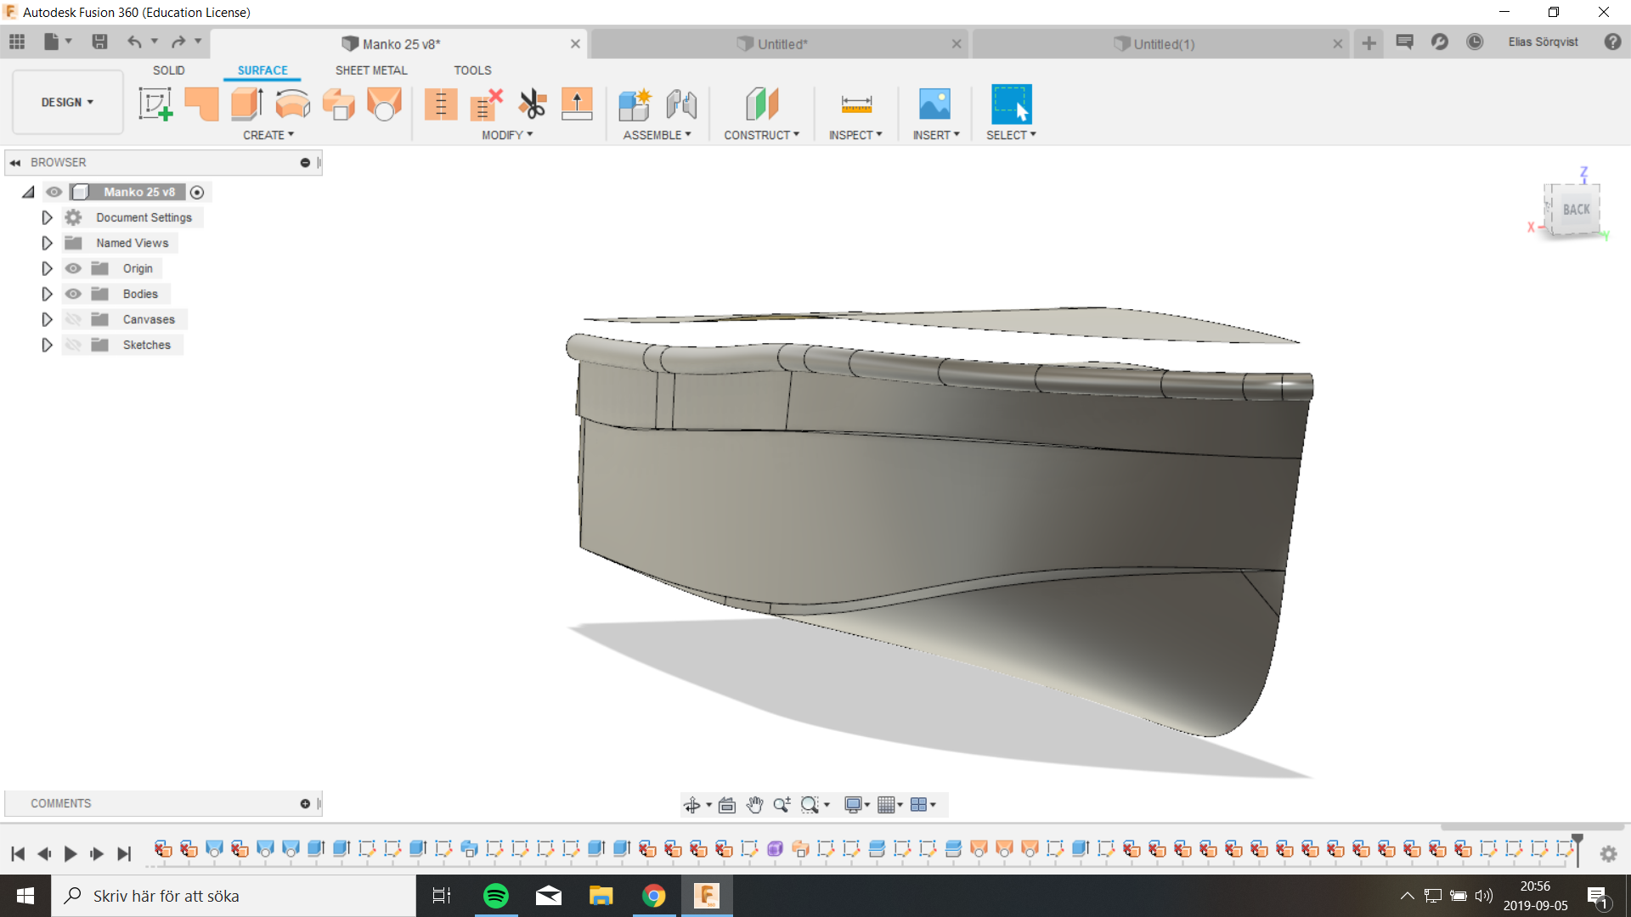Viewport: 1631px width, 917px height.
Task: Open the Construct dropdown menu
Action: [x=762, y=134]
